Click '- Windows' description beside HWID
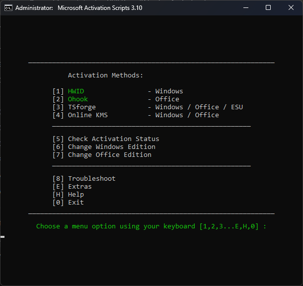Screen dimensions: 303x286 click(165, 91)
